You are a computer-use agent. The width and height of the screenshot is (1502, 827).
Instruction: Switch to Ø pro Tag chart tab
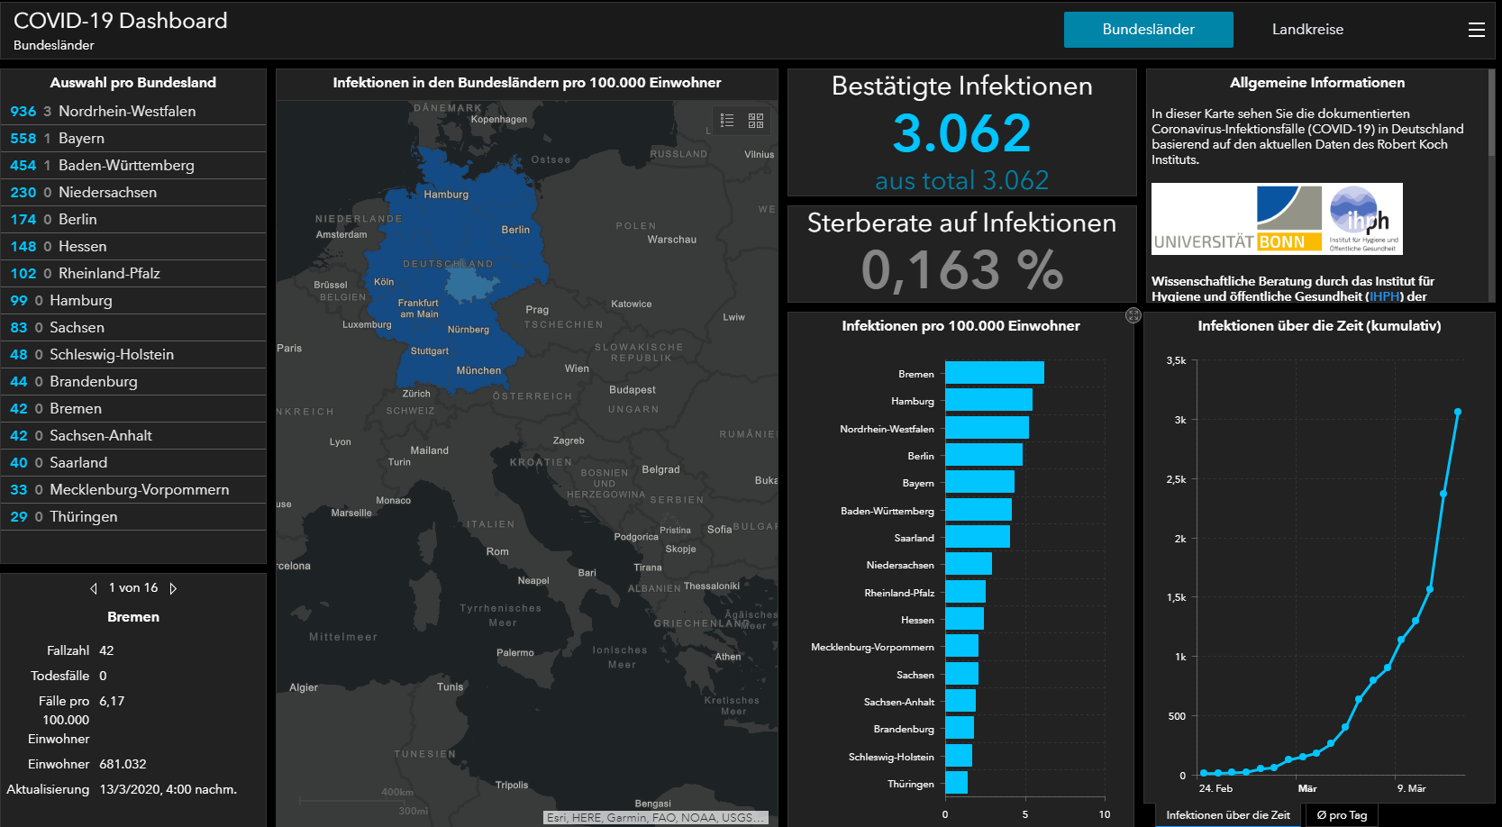pos(1342,815)
